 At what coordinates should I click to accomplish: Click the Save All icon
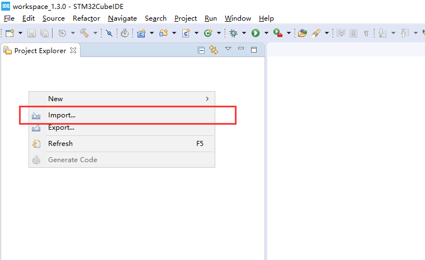click(x=44, y=33)
